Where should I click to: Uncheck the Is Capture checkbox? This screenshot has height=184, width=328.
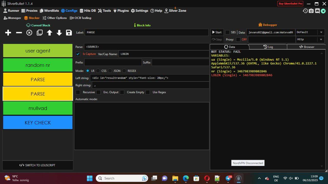[78, 54]
